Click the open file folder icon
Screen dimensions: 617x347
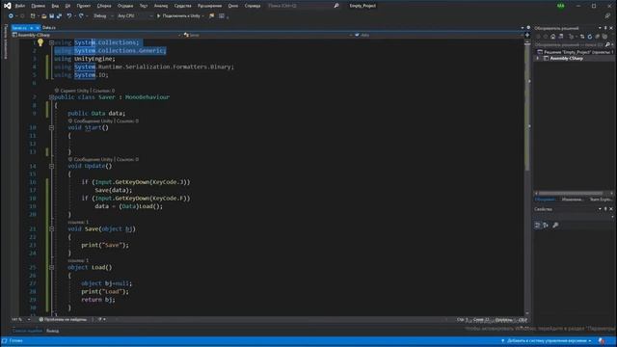pyautogui.click(x=44, y=16)
